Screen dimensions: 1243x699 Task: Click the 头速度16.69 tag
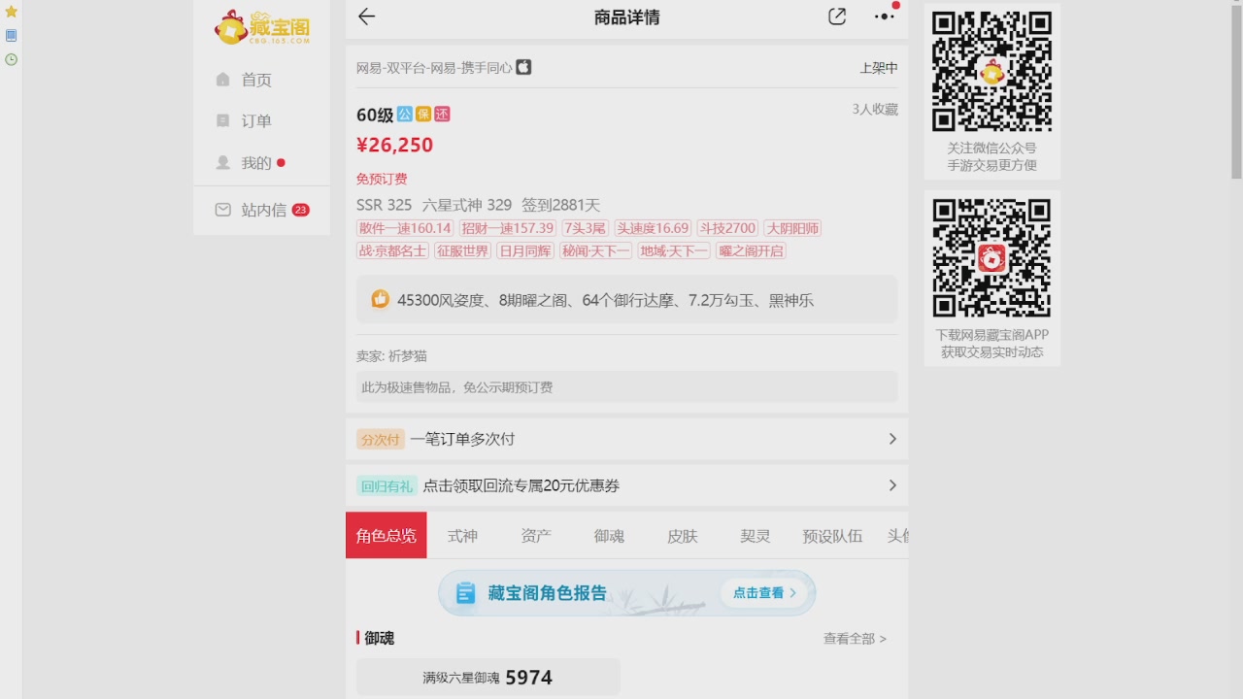click(653, 228)
